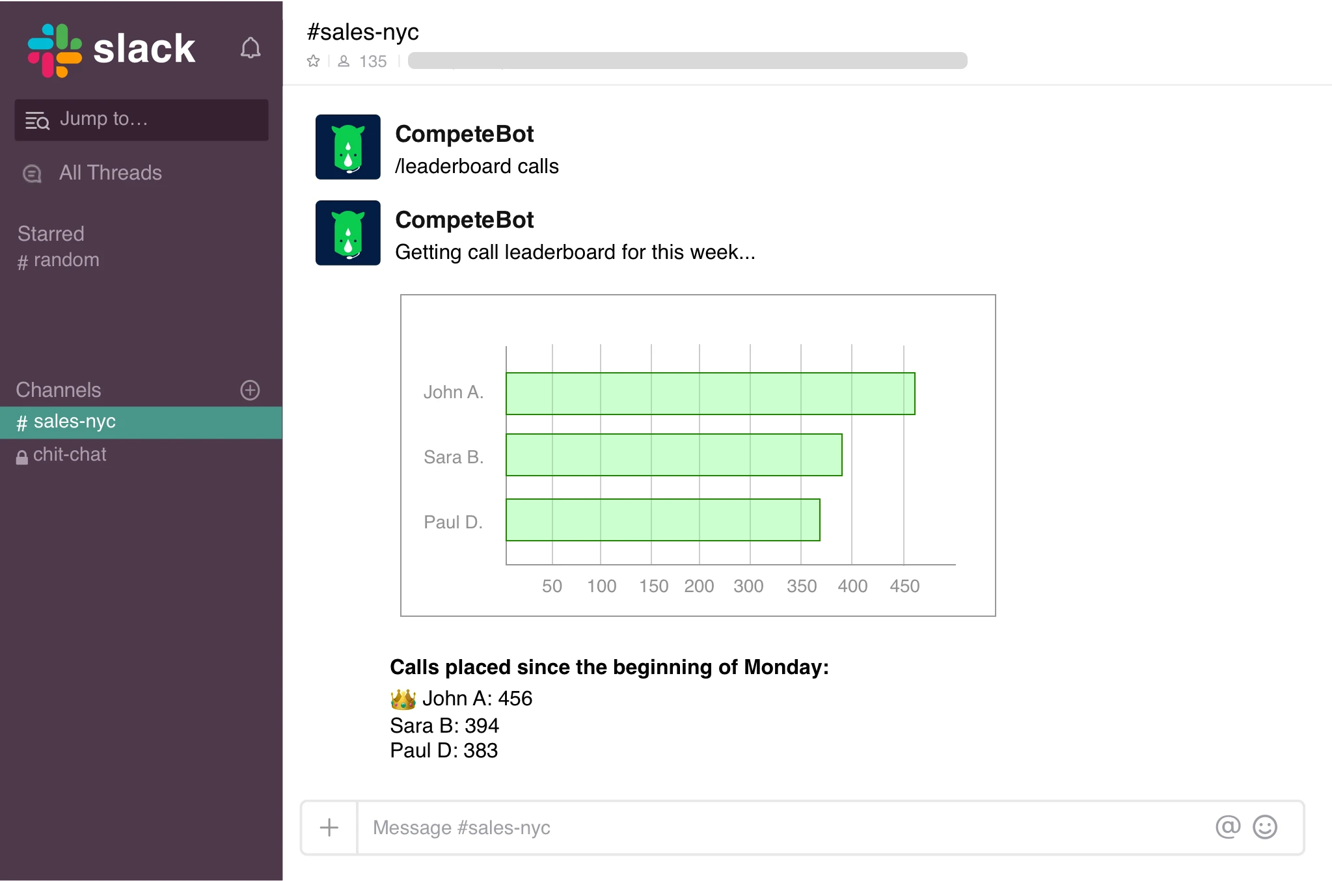The height and width of the screenshot is (881, 1332).
Task: Open the # random starred channel
Action: [58, 260]
